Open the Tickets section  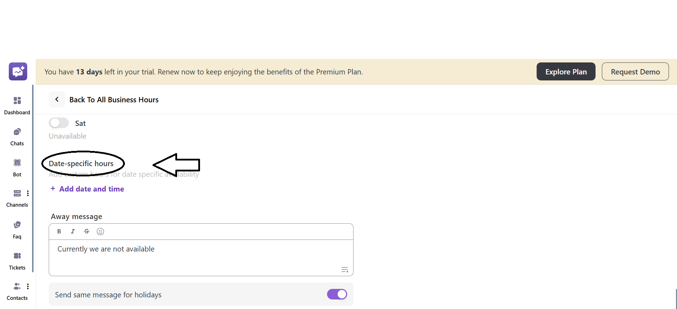tap(17, 261)
